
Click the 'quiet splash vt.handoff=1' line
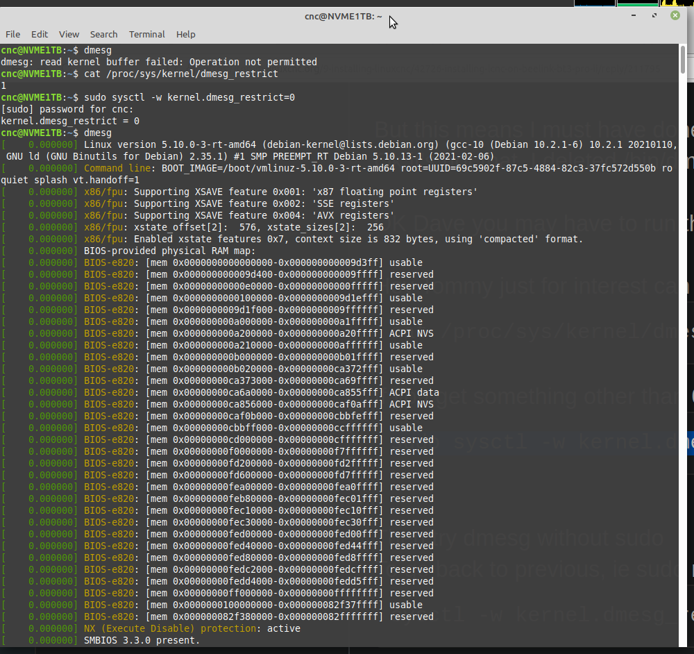(70, 180)
